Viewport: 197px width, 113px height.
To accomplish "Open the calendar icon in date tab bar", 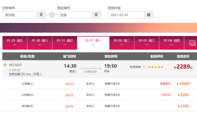I will click(x=192, y=43).
